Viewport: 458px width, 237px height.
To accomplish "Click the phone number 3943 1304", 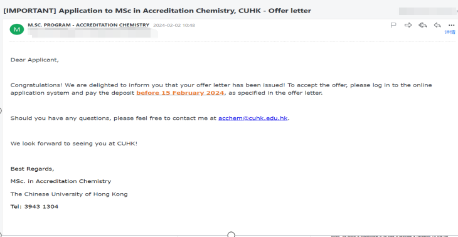I will [41, 207].
